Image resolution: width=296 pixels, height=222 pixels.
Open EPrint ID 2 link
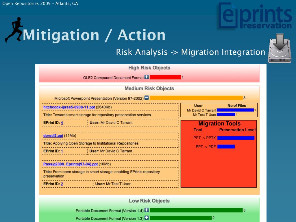click(62, 184)
